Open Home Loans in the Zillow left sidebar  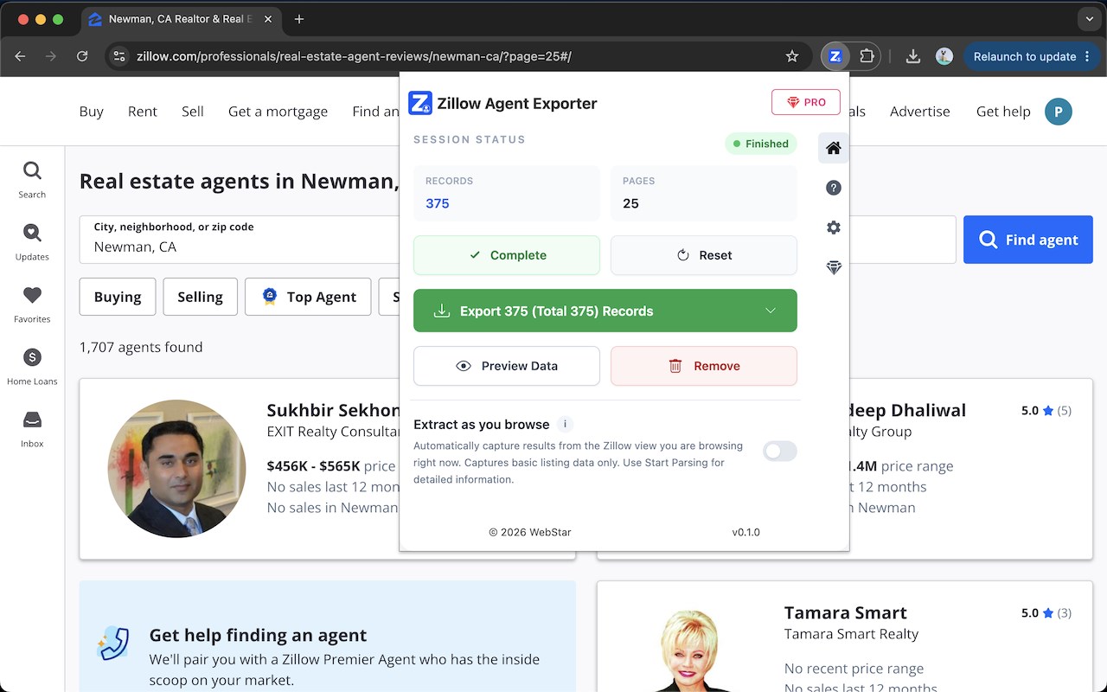coord(32,367)
